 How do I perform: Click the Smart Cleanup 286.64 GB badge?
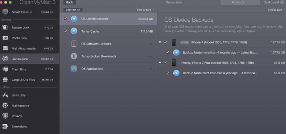point(47,12)
